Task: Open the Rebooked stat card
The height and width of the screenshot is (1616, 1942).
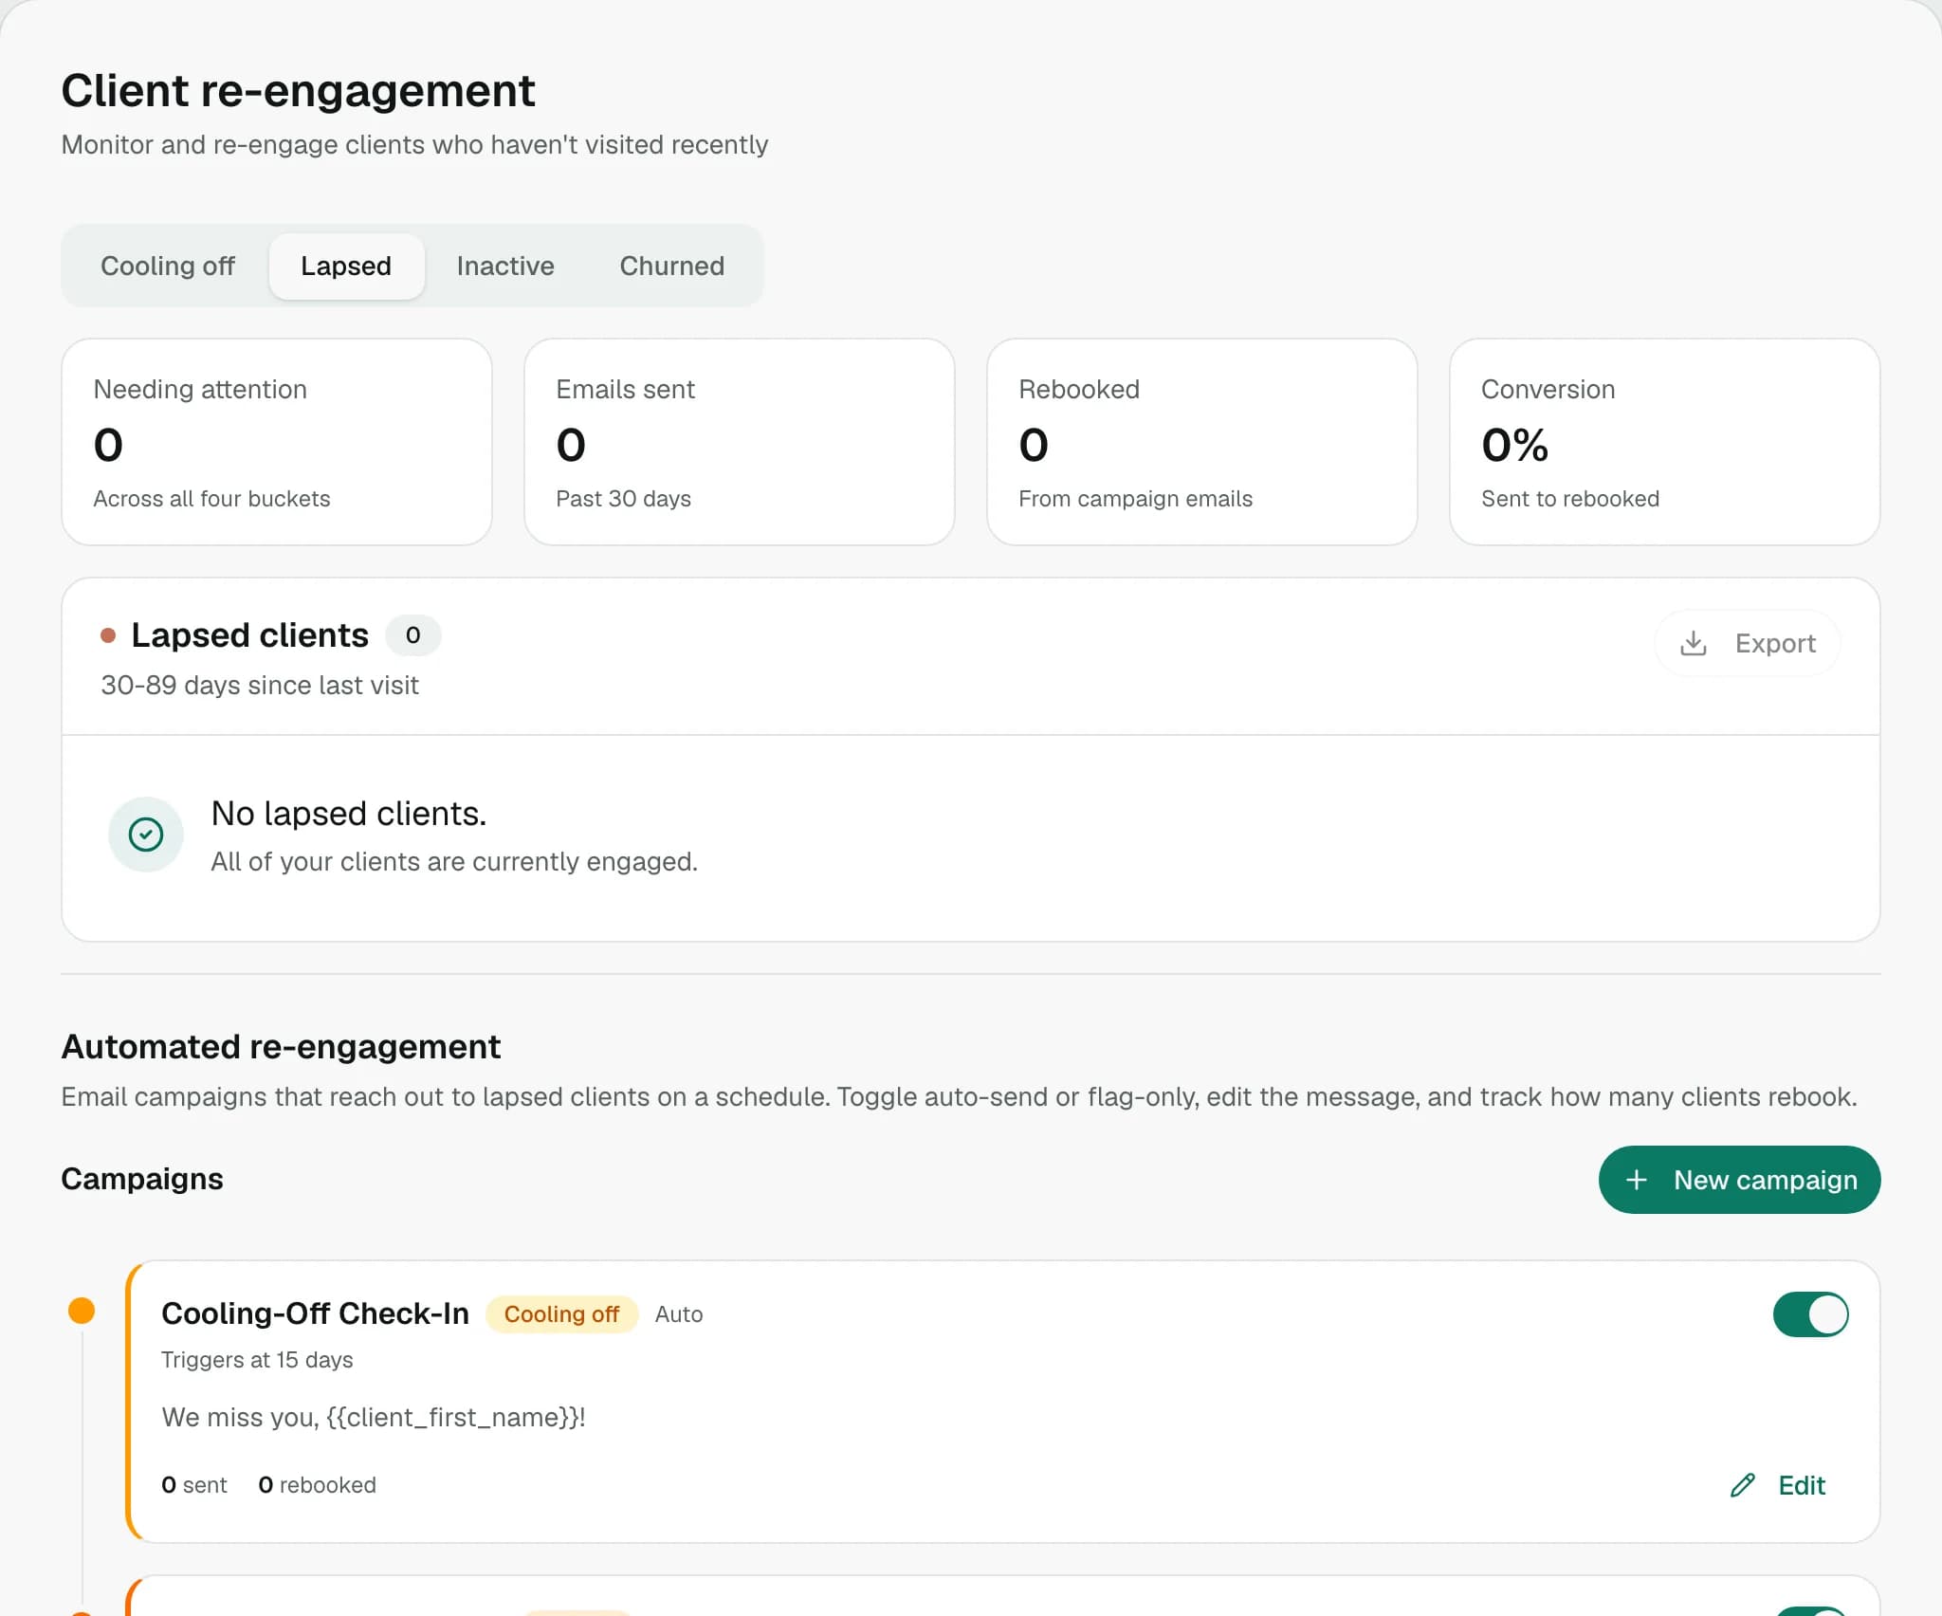Action: tap(1202, 442)
